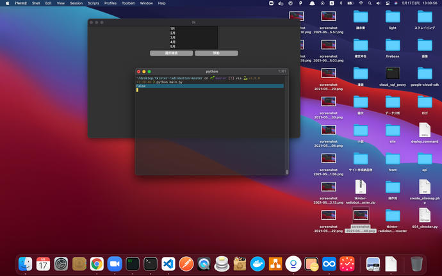Open System Preferences from the Dock
442x276 pixels.
[x=61, y=264]
